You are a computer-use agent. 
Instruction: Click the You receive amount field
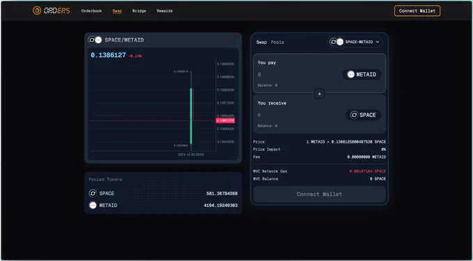(x=298, y=115)
